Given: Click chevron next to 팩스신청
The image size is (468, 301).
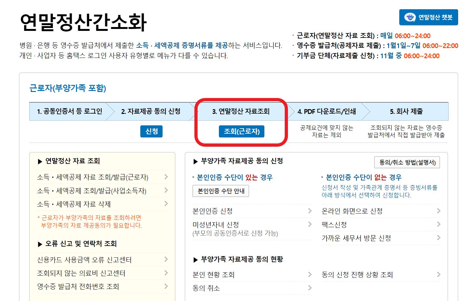Looking at the screenshot, I should 439,224.
